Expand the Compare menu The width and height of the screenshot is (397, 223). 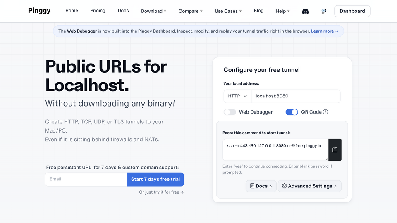(190, 11)
